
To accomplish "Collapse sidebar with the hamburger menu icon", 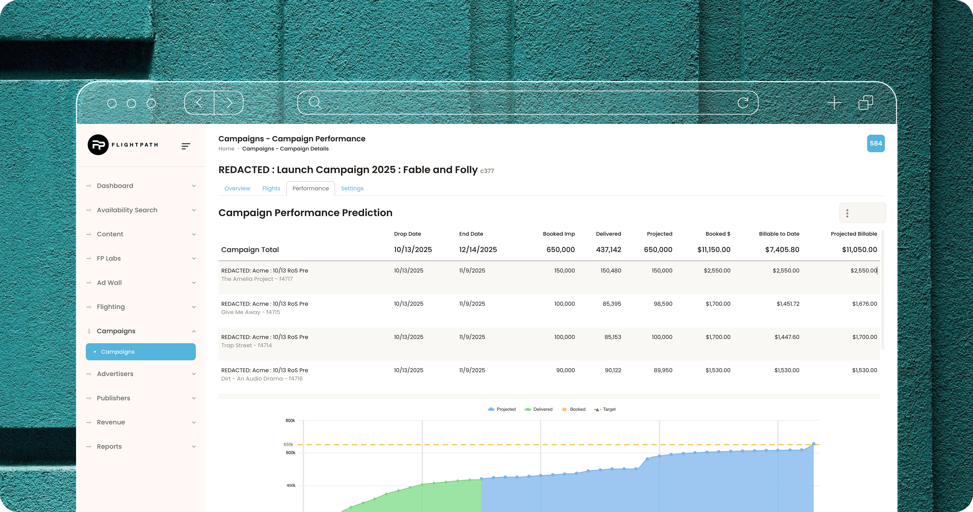I will (185, 146).
